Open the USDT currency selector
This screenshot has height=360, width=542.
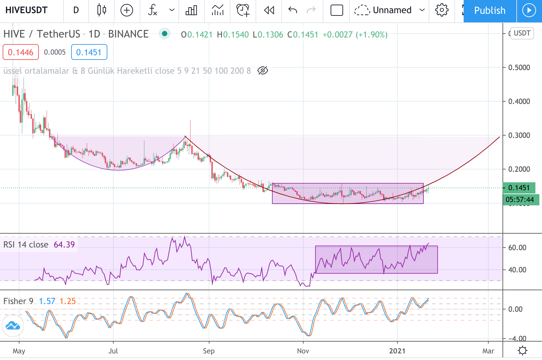[522, 33]
